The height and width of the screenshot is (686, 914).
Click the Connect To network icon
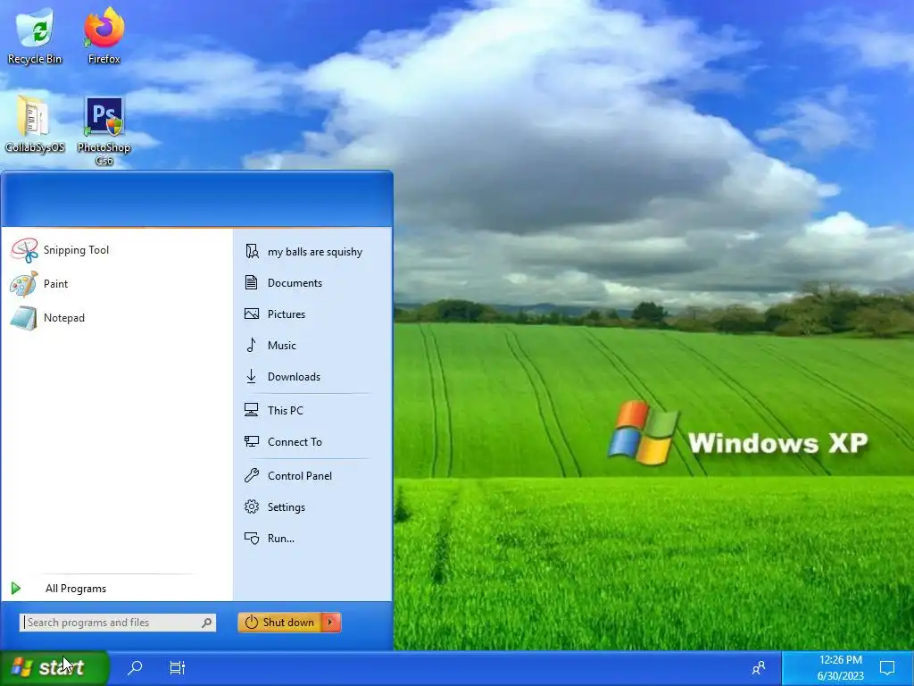click(x=251, y=441)
